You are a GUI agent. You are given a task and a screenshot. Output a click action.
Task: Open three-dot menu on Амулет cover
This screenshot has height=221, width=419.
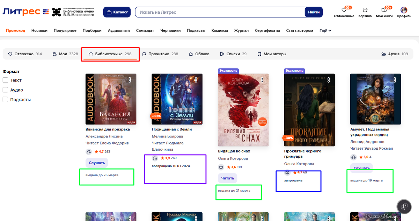pyautogui.click(x=395, y=80)
